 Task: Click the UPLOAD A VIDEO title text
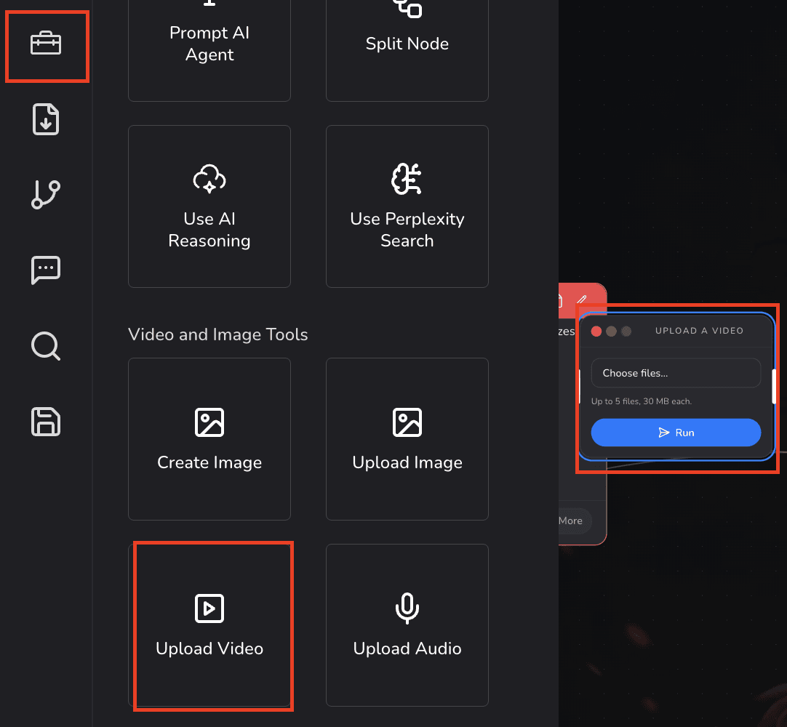pyautogui.click(x=699, y=331)
